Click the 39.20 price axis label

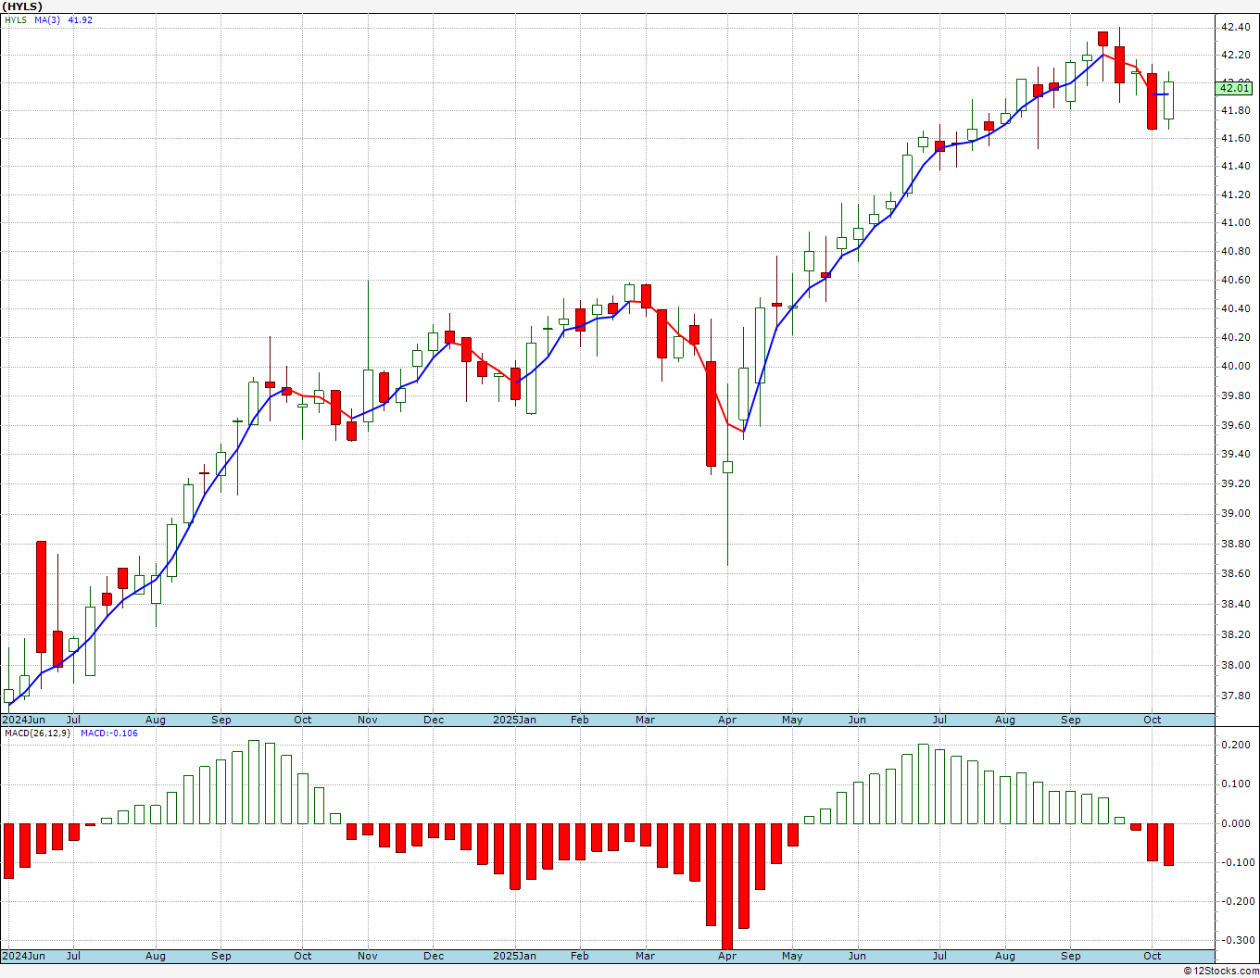click(1235, 483)
